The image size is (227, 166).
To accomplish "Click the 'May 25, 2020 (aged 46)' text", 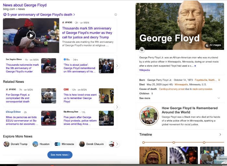I will [x=160, y=84].
